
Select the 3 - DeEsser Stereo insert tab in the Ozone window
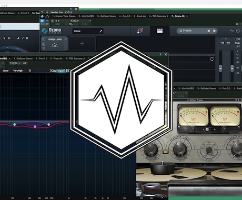click(x=107, y=16)
